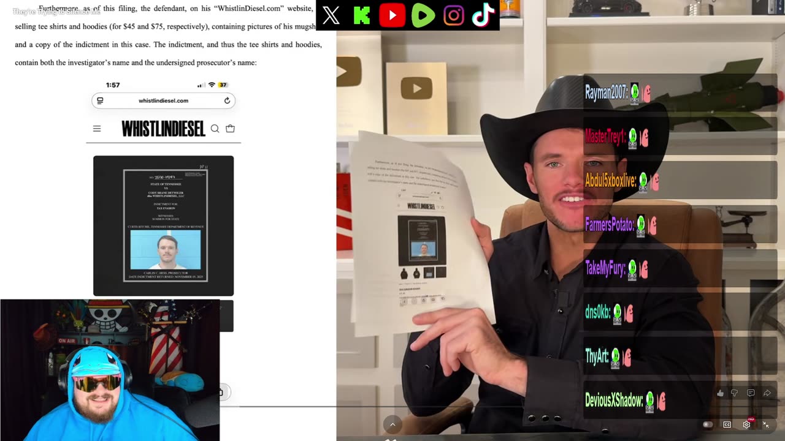
Task: Toggle the autoplay switch in the player
Action: pyautogui.click(x=708, y=424)
